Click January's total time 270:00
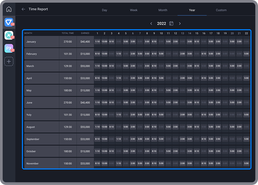 pos(68,42)
